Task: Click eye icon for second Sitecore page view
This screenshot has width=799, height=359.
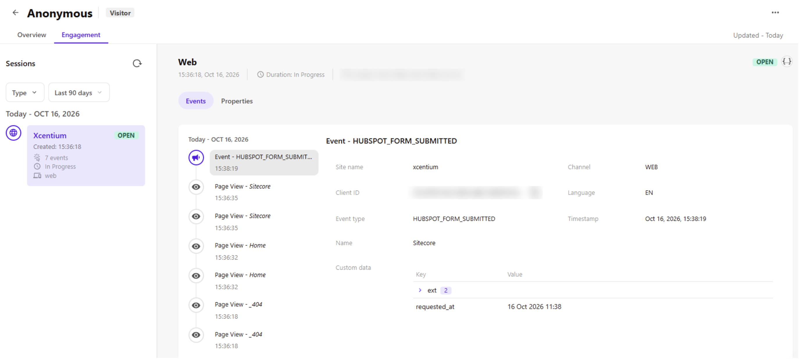Action: click(x=196, y=216)
